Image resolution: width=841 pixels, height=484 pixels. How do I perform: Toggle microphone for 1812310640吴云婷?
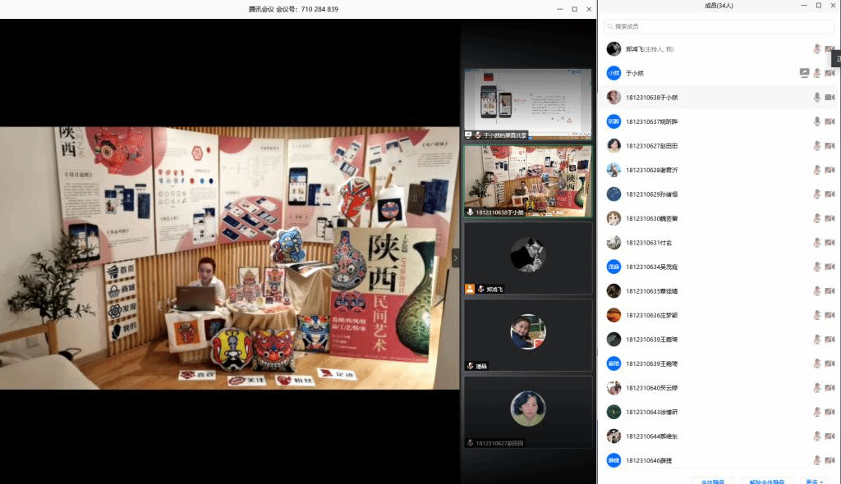[x=816, y=388]
